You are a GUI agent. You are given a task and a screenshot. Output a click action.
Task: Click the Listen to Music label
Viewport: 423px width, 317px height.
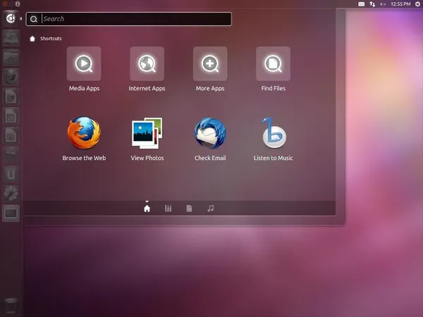(274, 158)
